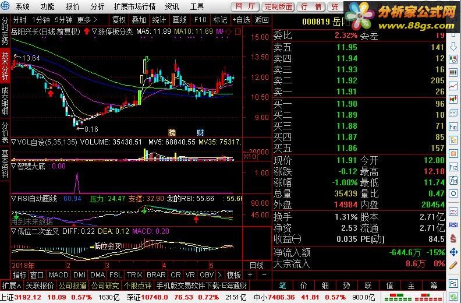The width and height of the screenshot is (461, 303).
Task: Click the down-arrow icon in the right sidebar
Action: [x=453, y=47]
